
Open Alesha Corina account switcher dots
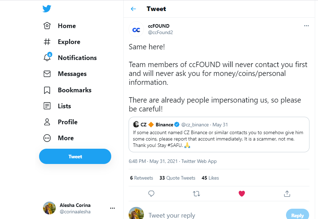[112, 208]
